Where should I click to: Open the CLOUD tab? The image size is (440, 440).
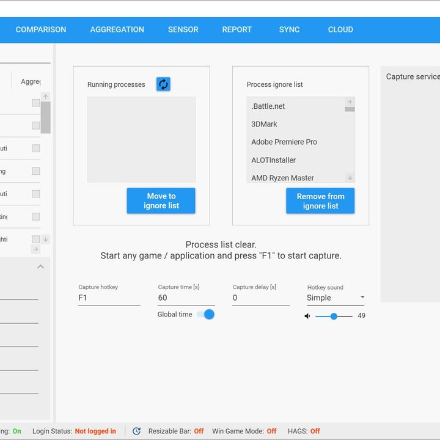pyautogui.click(x=340, y=29)
